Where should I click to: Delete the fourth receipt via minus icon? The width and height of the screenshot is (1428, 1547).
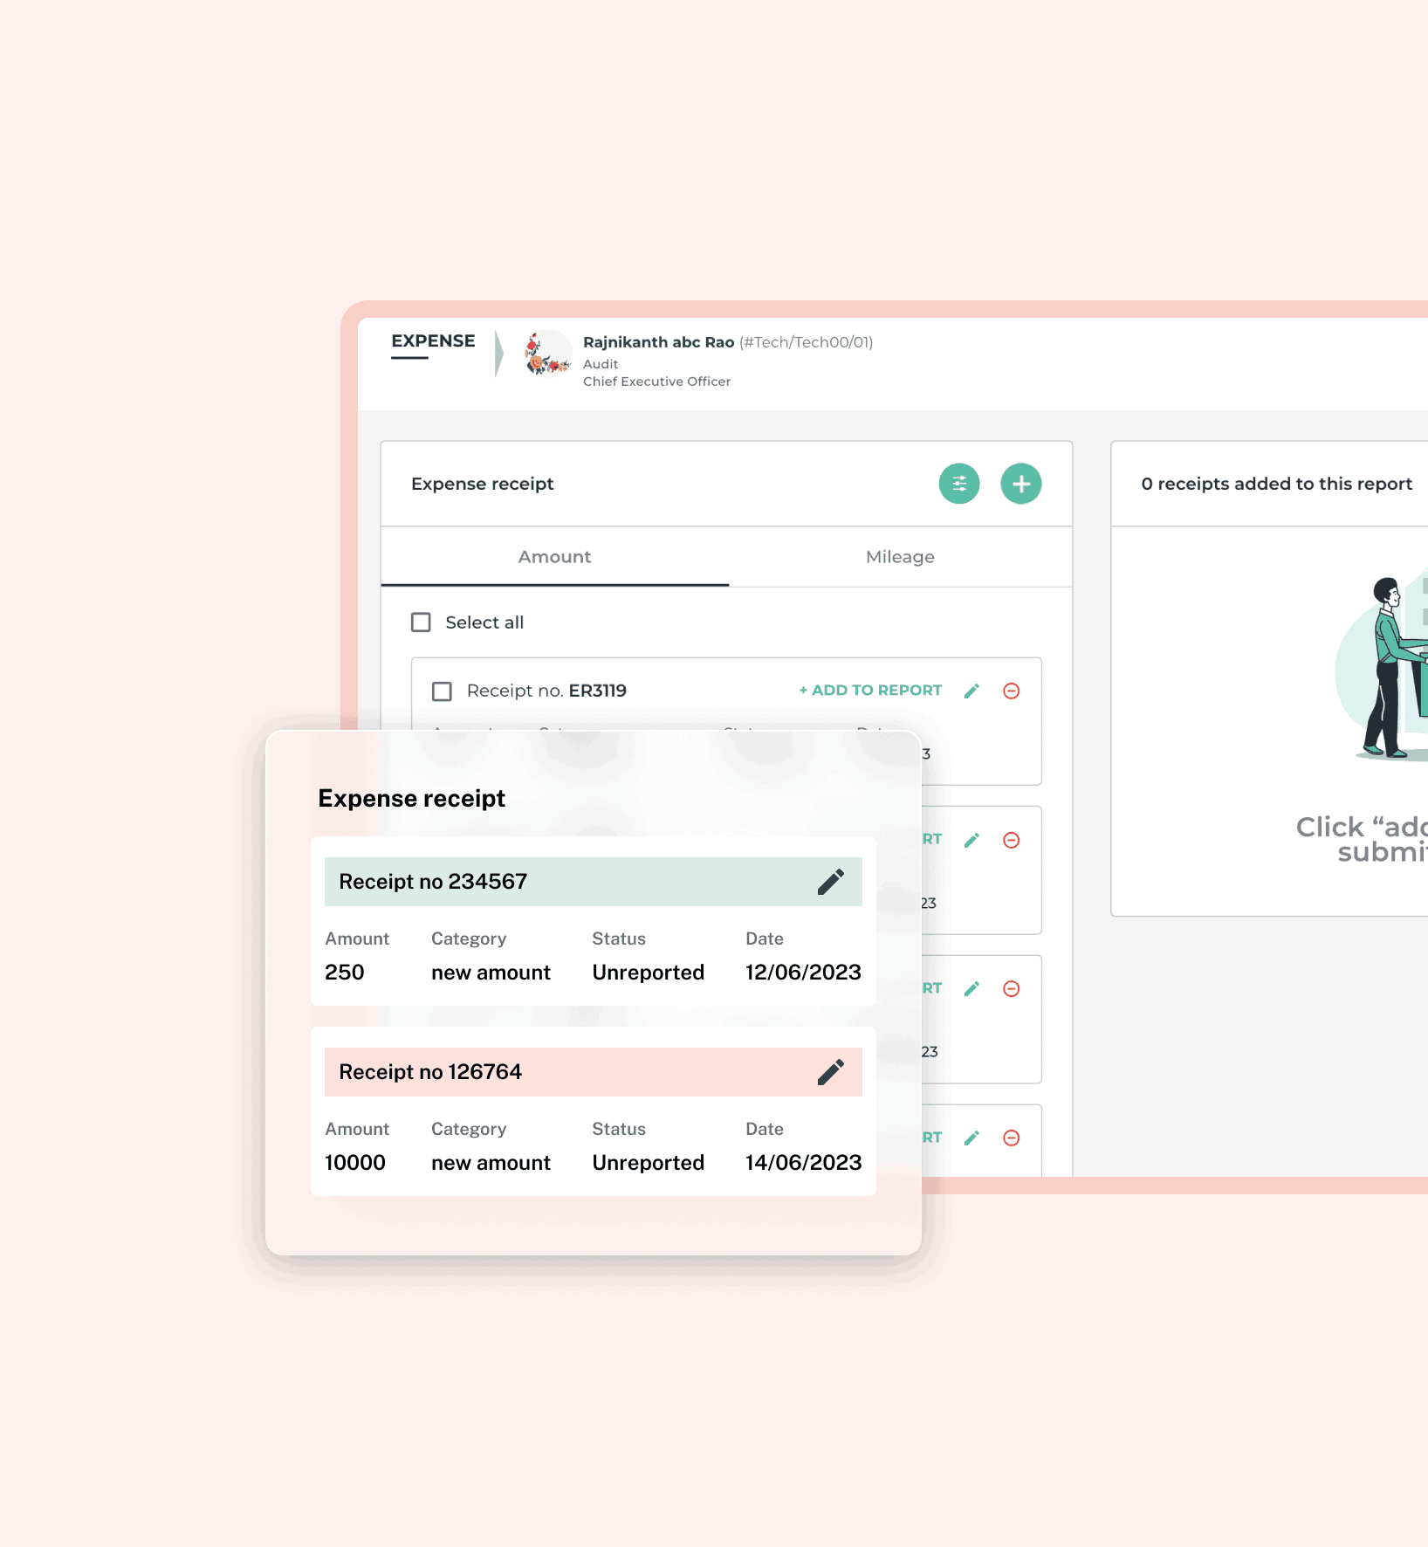tap(1011, 1138)
